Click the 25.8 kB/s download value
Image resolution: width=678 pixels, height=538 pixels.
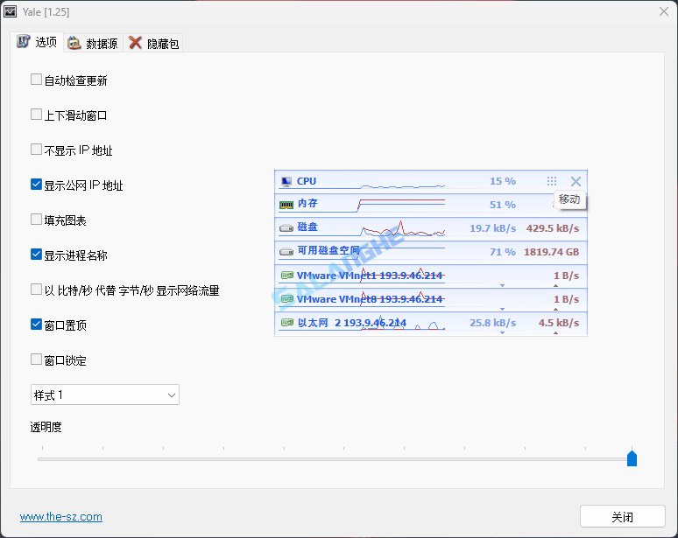493,323
